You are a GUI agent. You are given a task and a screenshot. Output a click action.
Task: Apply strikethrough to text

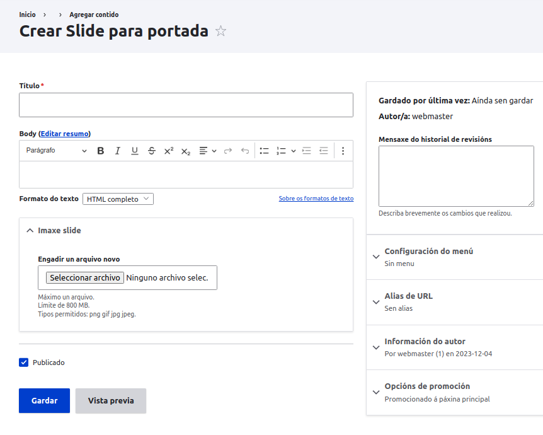coord(151,151)
